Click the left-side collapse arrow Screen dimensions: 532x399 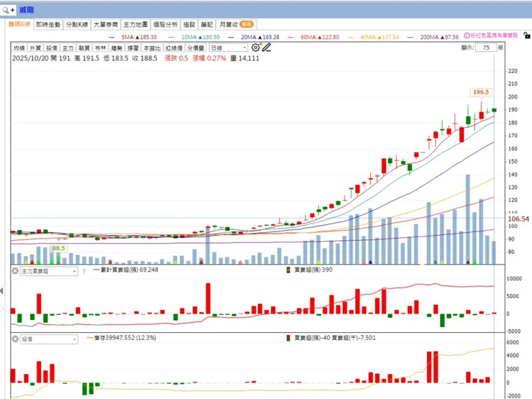tap(2, 290)
